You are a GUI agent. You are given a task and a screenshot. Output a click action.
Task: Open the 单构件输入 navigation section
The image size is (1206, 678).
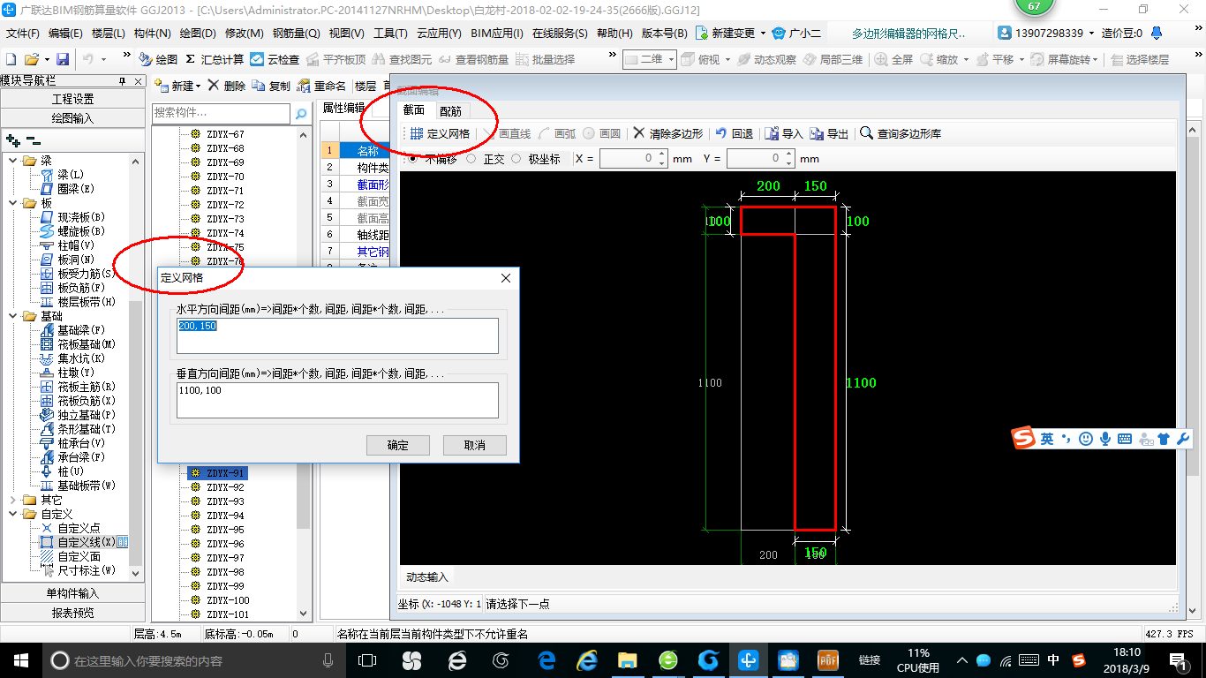(x=72, y=593)
